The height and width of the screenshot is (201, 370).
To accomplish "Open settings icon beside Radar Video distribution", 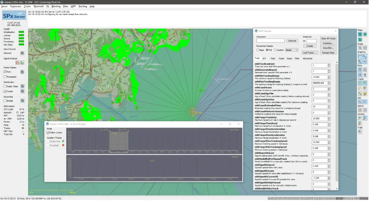I will point(22,86).
